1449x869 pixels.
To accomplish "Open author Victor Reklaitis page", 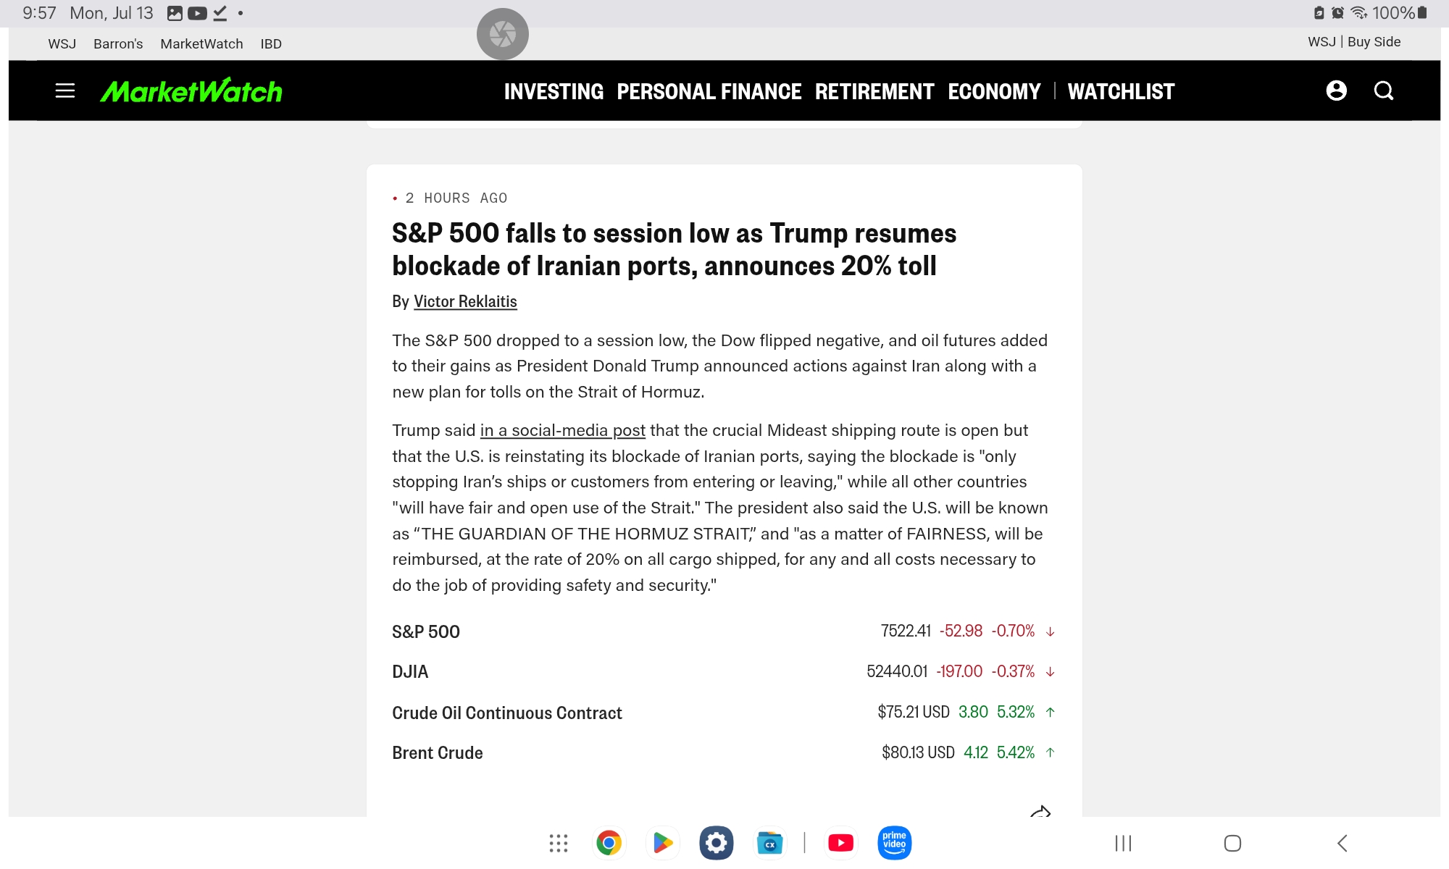I will (x=465, y=301).
